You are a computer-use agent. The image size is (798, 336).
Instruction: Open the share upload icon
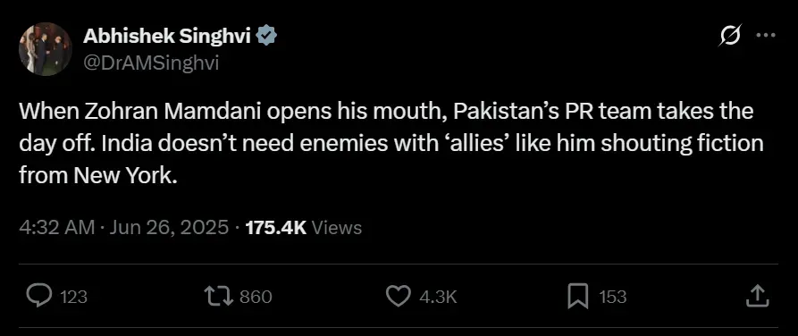757,296
